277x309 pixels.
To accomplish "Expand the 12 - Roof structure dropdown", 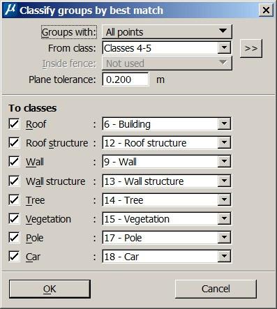I will point(167,142).
